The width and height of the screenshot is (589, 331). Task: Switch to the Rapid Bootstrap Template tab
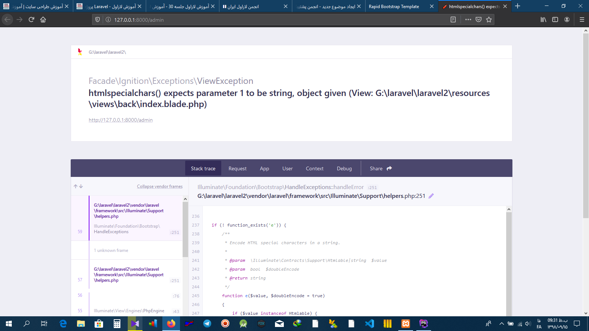click(402, 6)
